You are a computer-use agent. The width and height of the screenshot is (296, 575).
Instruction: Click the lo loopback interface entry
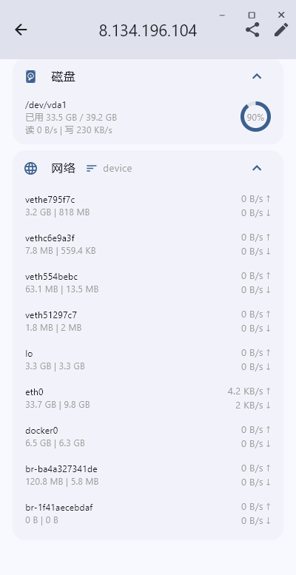point(148,360)
